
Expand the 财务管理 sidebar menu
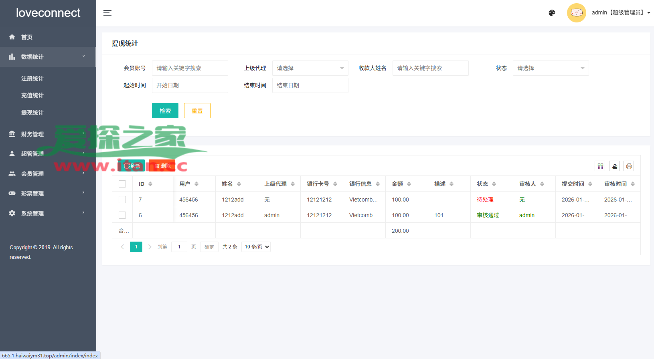click(32, 134)
